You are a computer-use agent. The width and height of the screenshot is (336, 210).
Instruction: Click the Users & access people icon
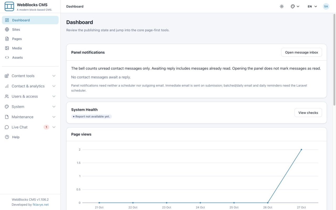pos(7,96)
